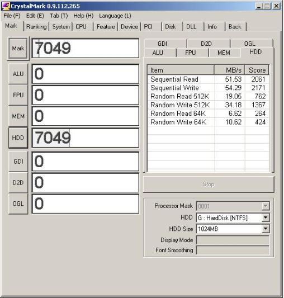
Task: Start the GDI benchmark button
Action: (x=18, y=162)
